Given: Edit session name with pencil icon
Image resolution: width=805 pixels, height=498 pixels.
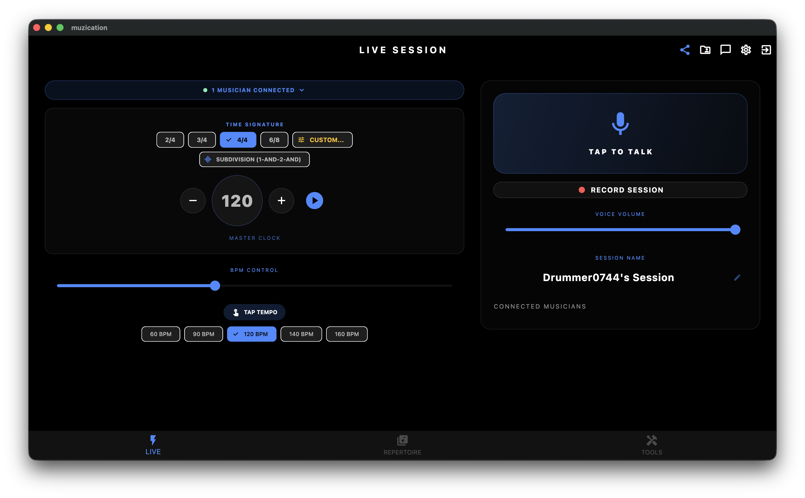Looking at the screenshot, I should (x=737, y=277).
